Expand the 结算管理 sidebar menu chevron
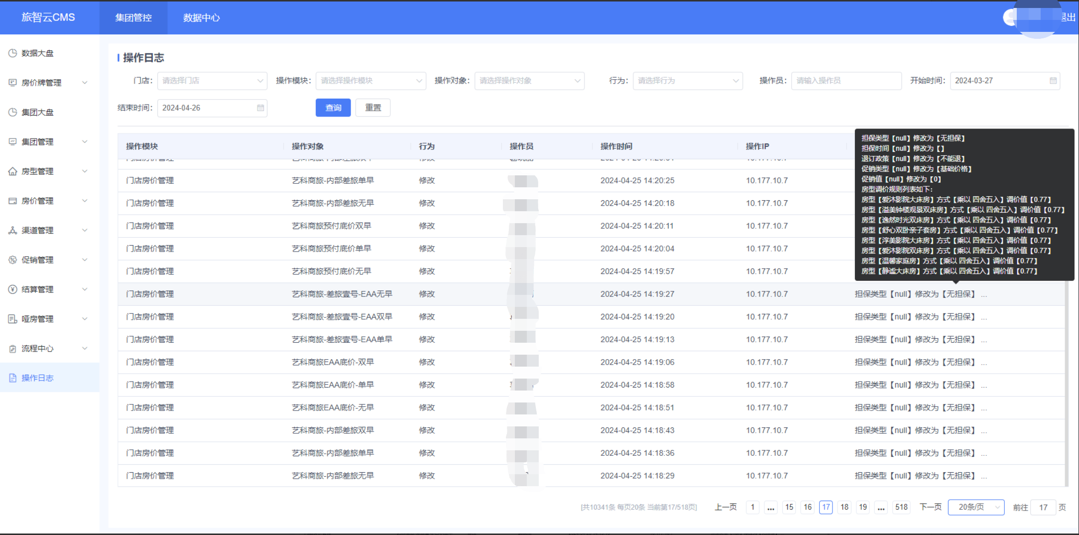1079x535 pixels. 85,289
